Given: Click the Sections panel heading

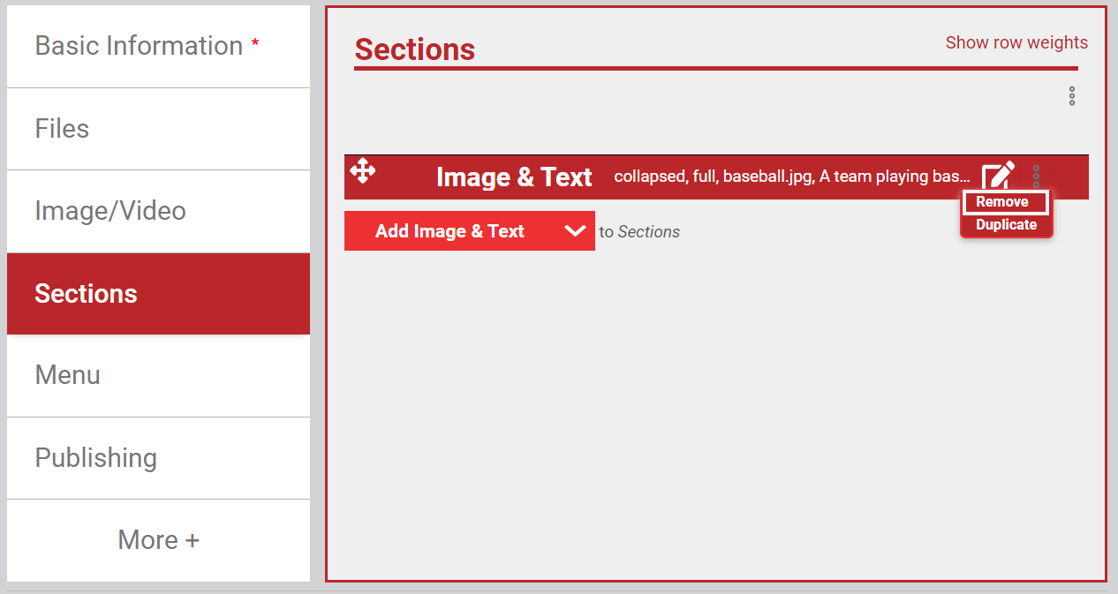Looking at the screenshot, I should [x=415, y=49].
